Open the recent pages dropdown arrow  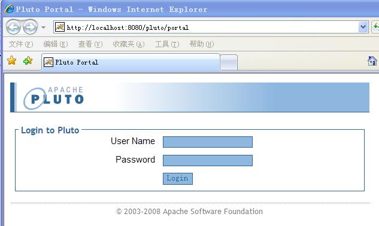43,28
